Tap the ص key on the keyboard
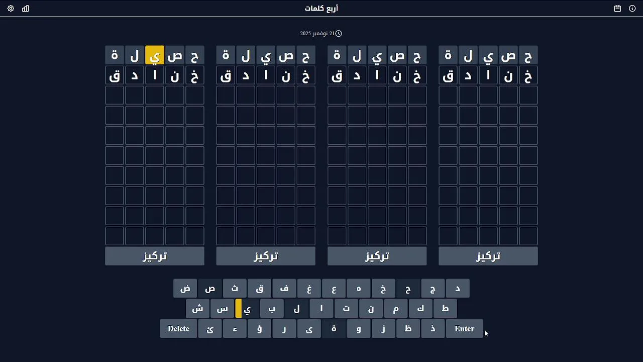 tap(210, 289)
